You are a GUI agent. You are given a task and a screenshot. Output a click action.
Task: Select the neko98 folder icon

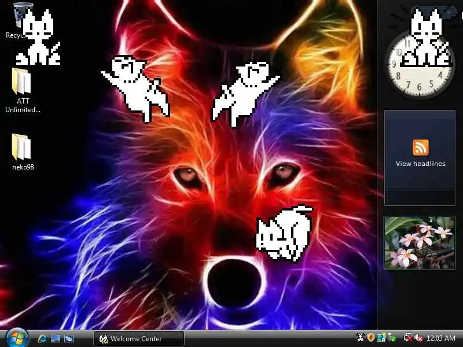click(21, 147)
